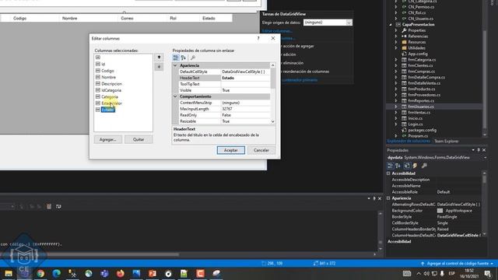The height and width of the screenshot is (280, 498).
Task: Select the IdCategoria column in the list
Action: click(111, 90)
